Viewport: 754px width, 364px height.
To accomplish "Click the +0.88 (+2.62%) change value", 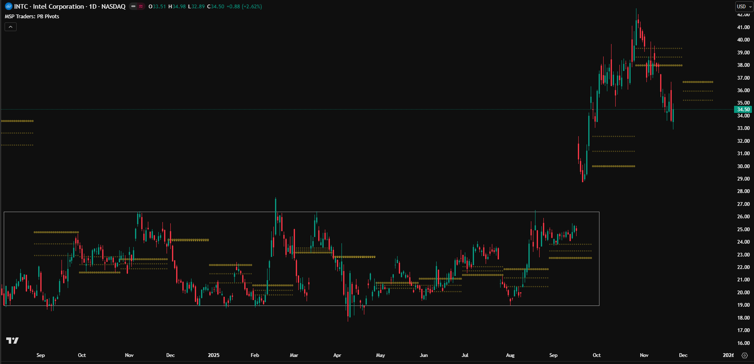I will click(x=244, y=7).
